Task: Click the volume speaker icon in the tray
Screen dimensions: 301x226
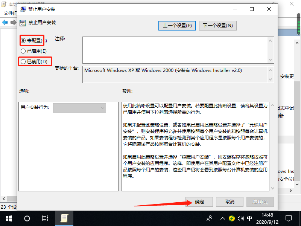Action: click(240, 218)
